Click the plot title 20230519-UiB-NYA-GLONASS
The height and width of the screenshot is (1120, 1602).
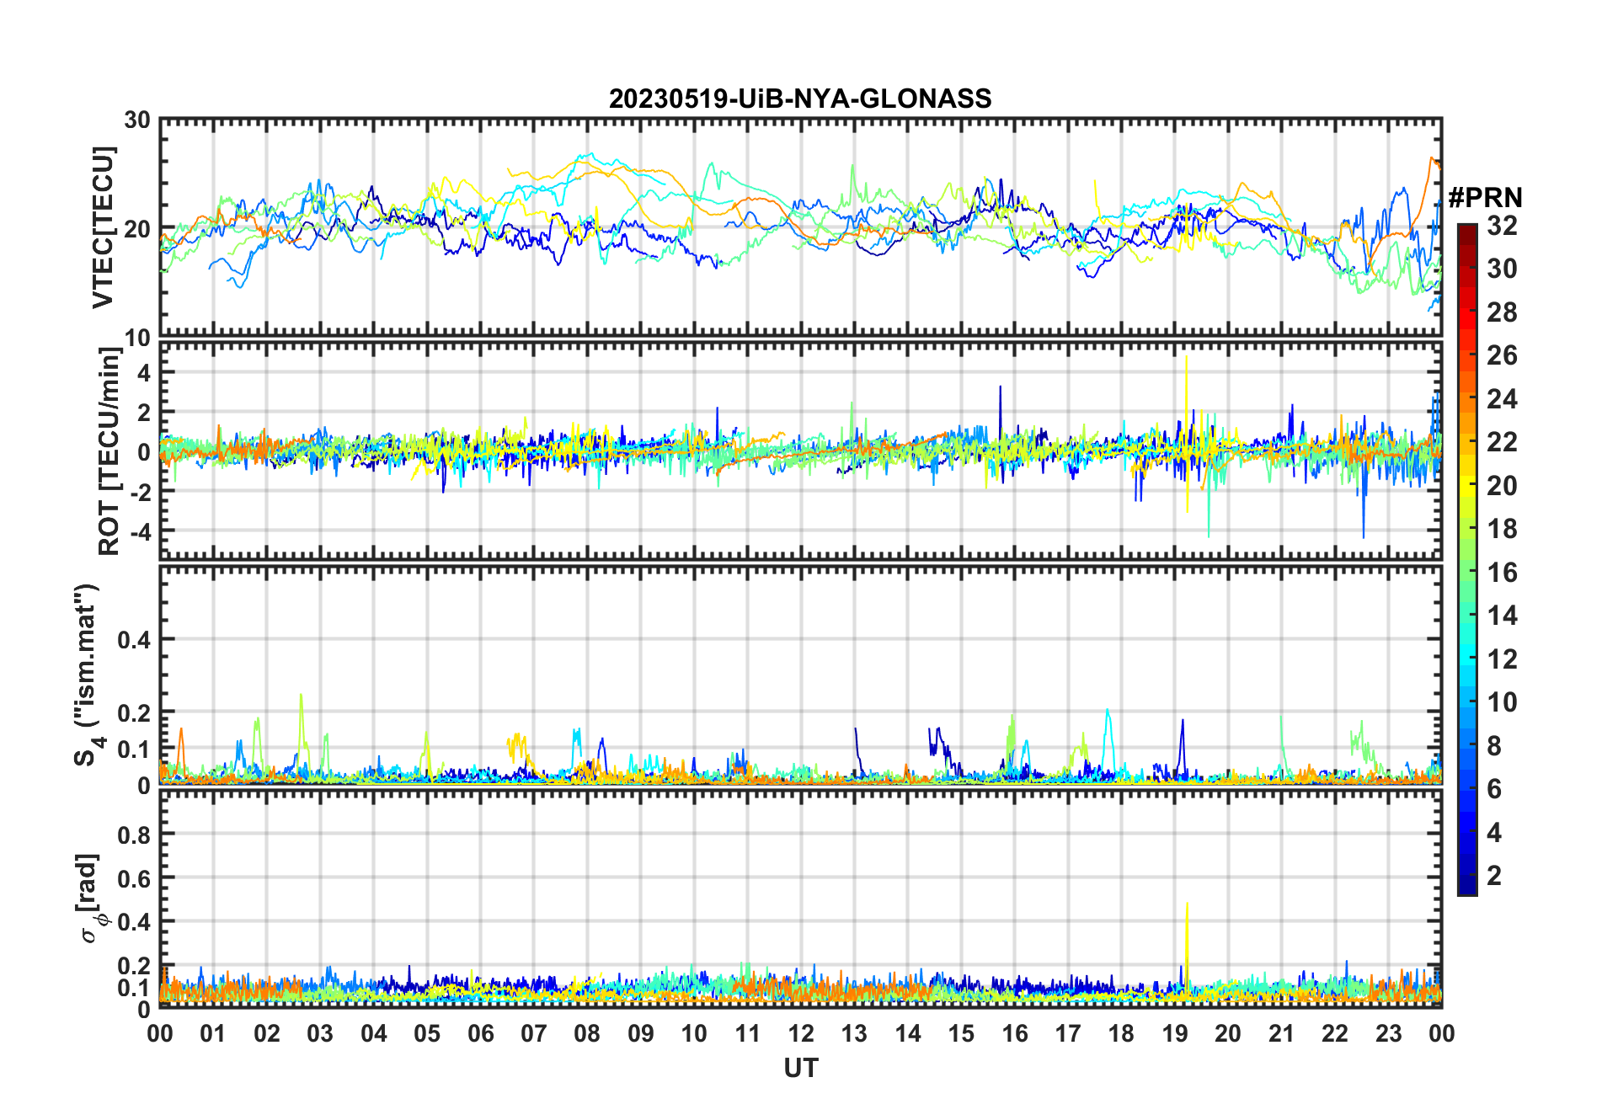pyautogui.click(x=800, y=99)
